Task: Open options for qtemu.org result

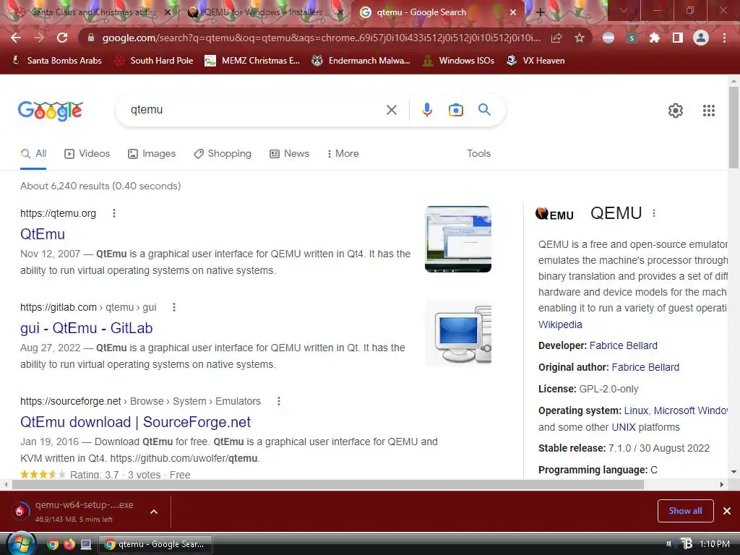Action: [113, 213]
